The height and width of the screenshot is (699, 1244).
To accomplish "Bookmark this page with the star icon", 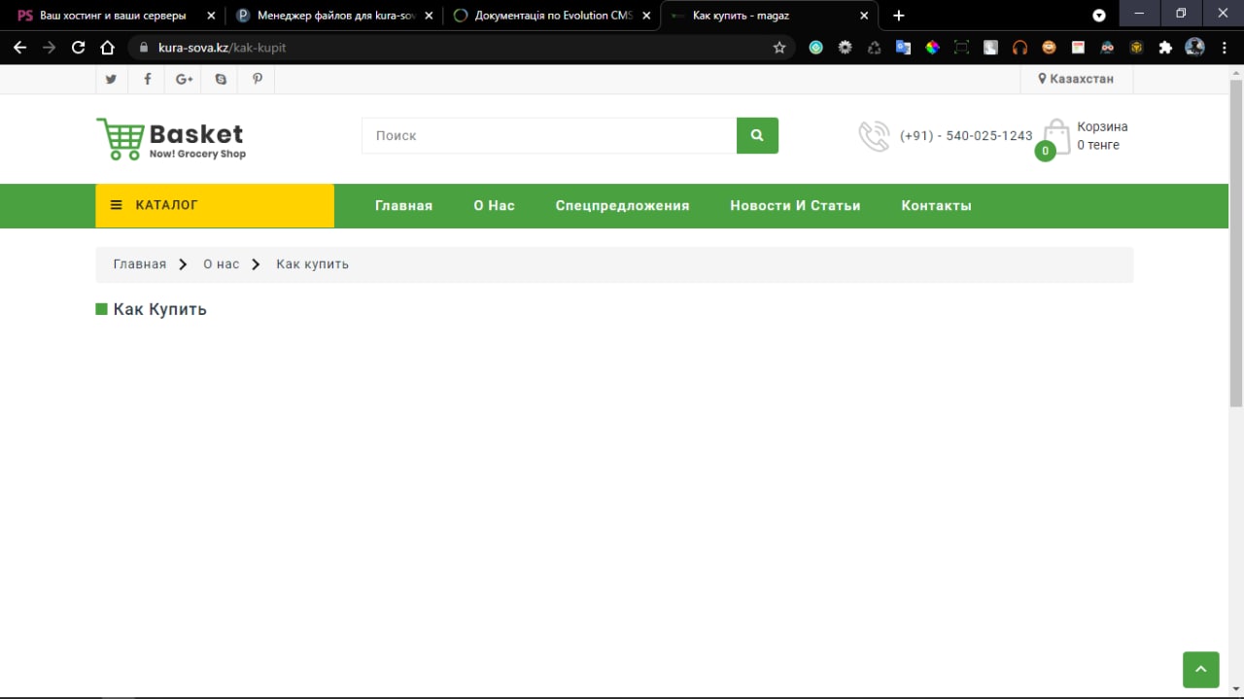I will [x=779, y=48].
